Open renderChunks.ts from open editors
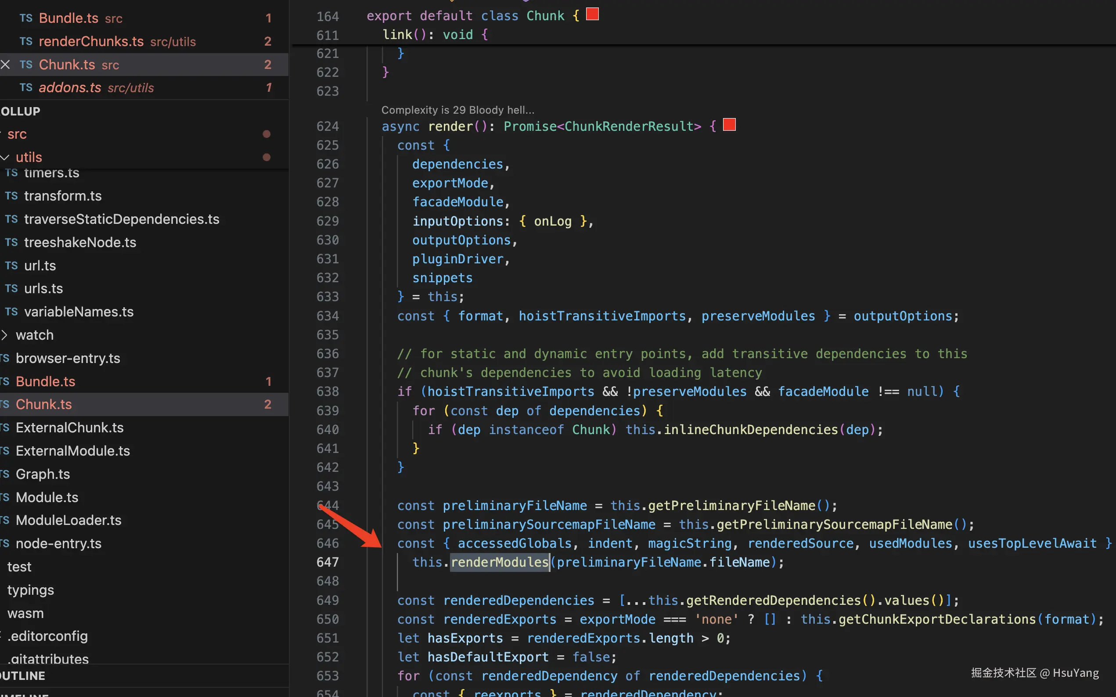 pos(91,42)
